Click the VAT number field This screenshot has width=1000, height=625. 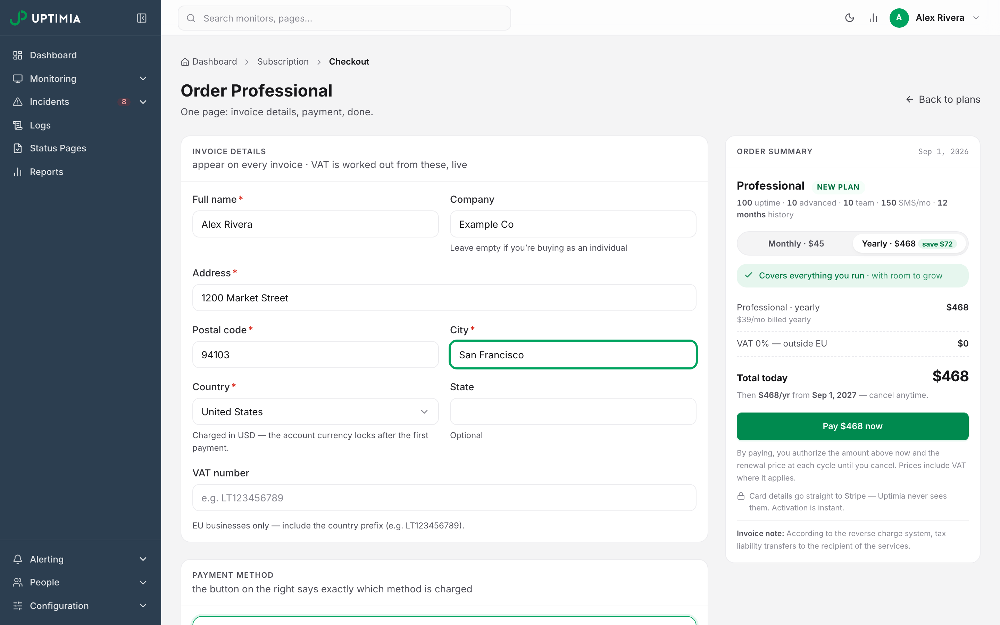[x=444, y=498]
